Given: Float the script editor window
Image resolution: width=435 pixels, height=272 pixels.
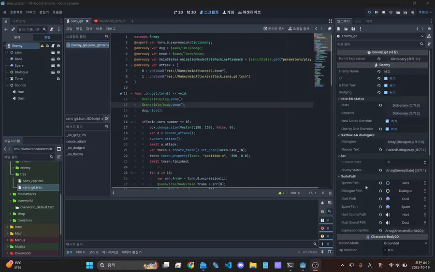Looking at the screenshot, I should pos(330,29).
